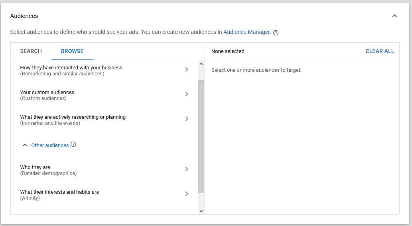The image size is (412, 226).
Task: Click the Detailed demographics row arrow
Action: pos(187,169)
